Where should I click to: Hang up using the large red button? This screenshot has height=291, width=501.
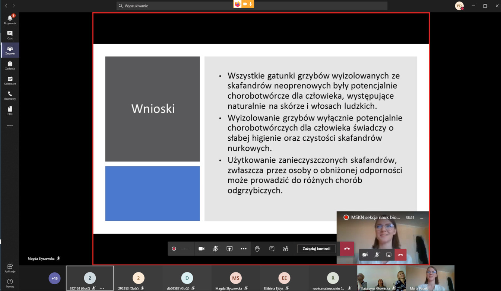pyautogui.click(x=347, y=249)
